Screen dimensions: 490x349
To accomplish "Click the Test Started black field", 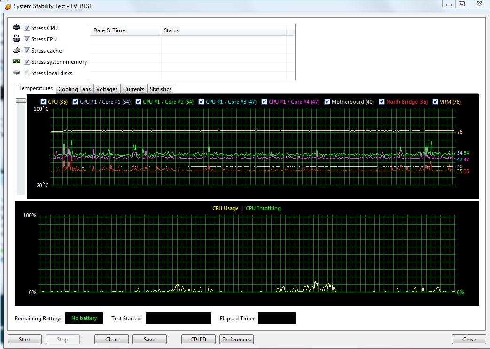I will tap(179, 318).
